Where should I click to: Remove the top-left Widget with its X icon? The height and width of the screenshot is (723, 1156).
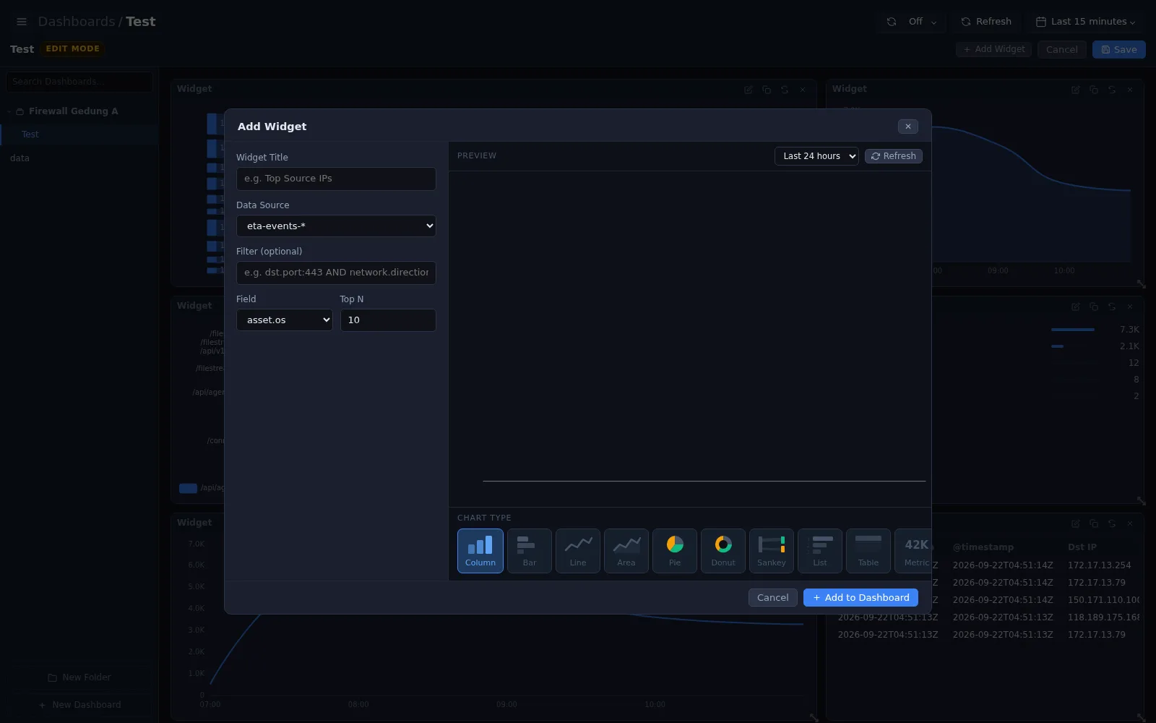point(803,90)
